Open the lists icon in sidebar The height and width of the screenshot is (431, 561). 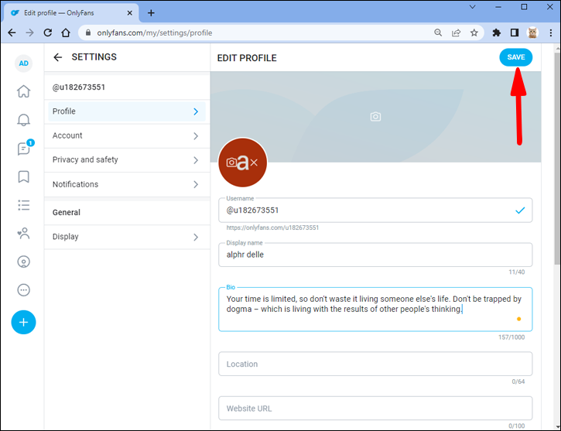pyautogui.click(x=24, y=205)
